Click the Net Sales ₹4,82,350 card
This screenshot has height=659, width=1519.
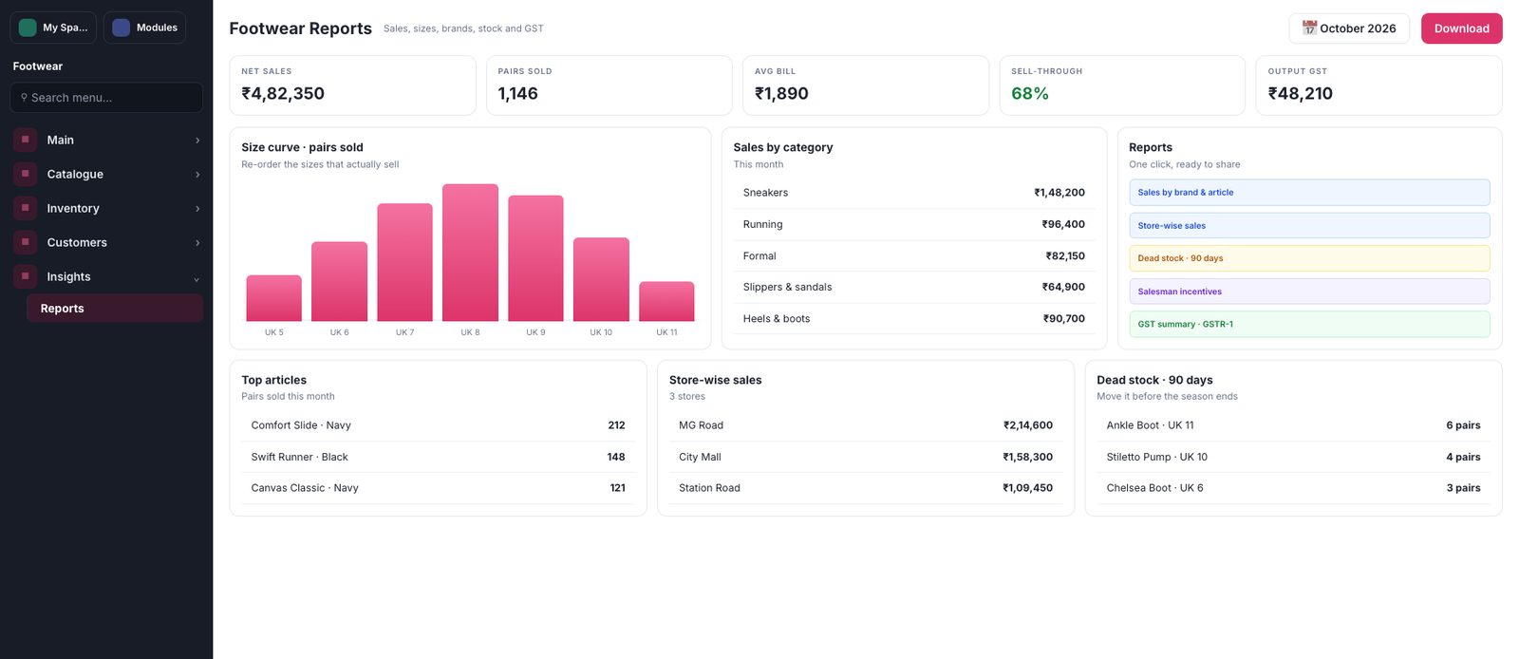(352, 85)
